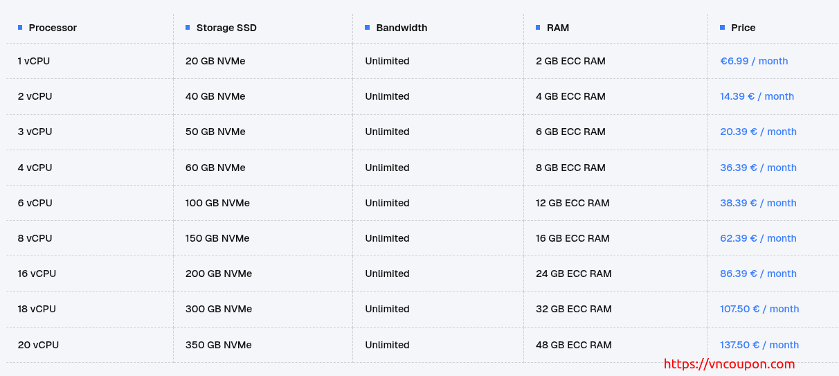The image size is (839, 376).
Task: Select the 107.50 € / month plan
Action: 759,309
